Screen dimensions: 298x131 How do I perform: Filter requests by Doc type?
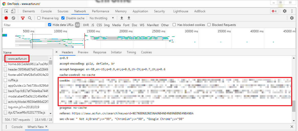coord(135,25)
